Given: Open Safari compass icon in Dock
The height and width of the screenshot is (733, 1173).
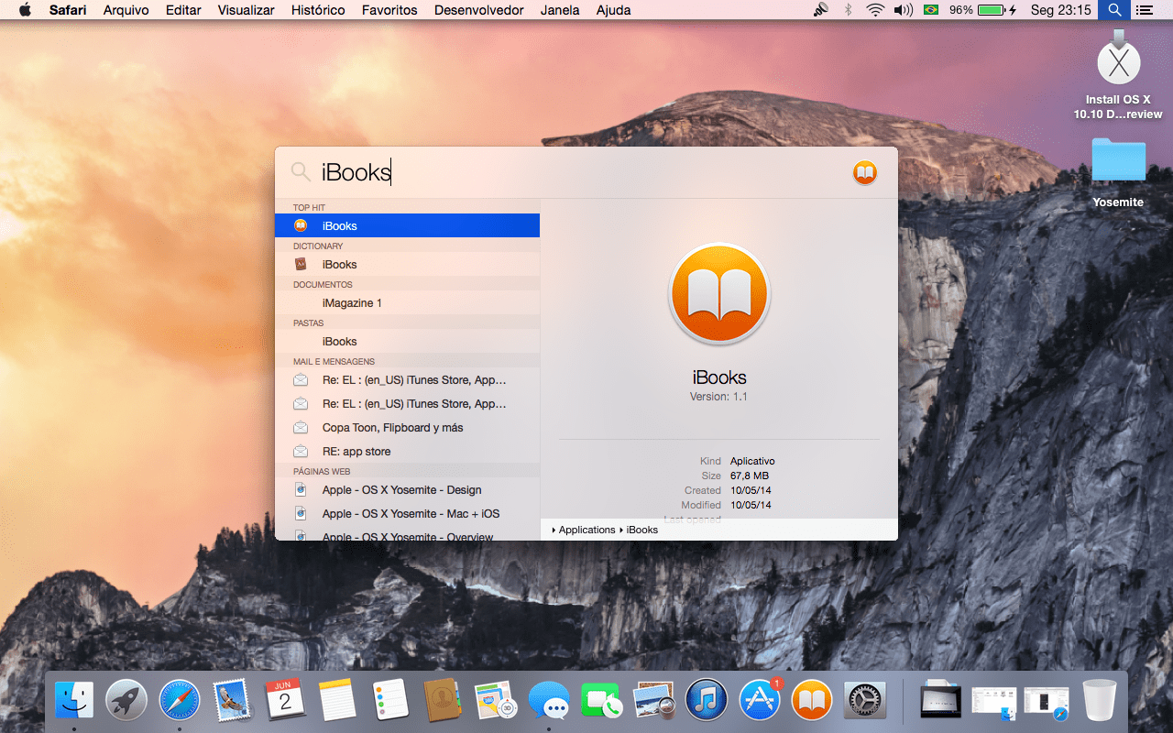Looking at the screenshot, I should 180,701.
